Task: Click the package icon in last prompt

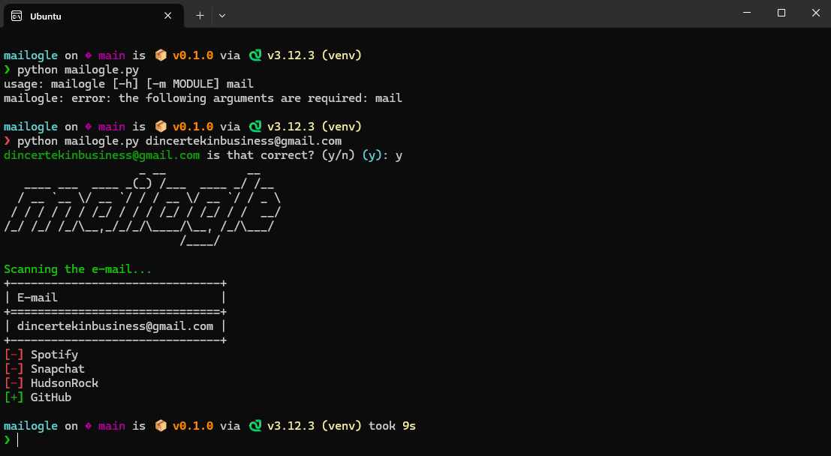Action: tap(161, 426)
